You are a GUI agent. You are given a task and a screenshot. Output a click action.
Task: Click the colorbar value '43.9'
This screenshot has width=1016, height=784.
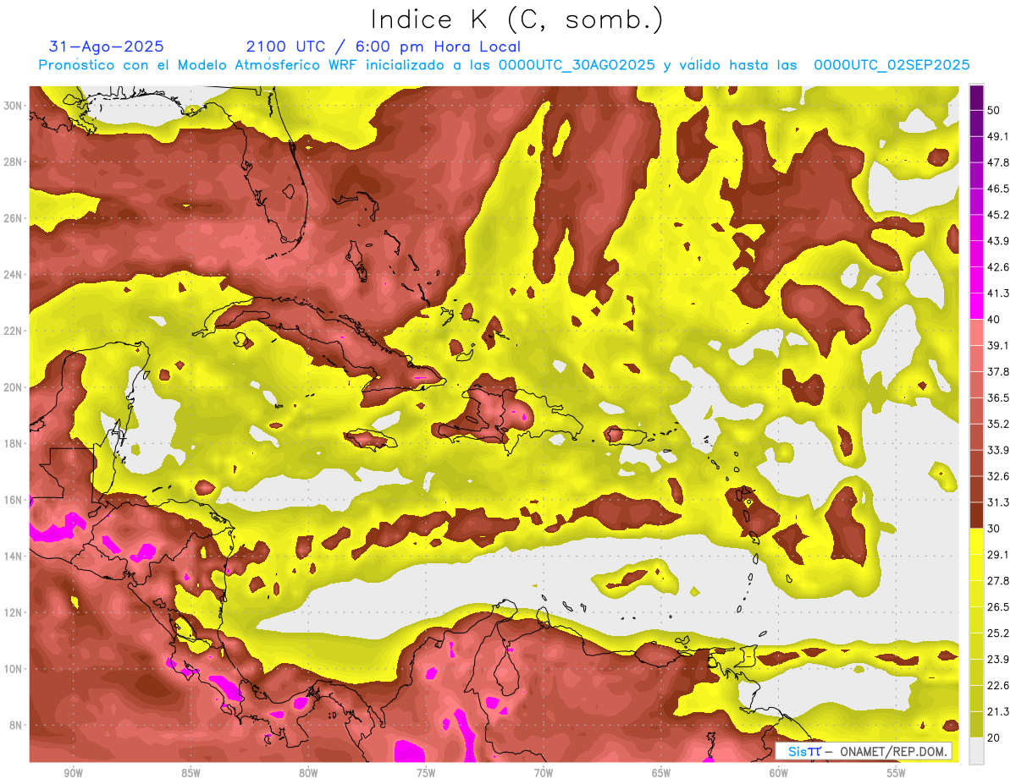tap(998, 242)
